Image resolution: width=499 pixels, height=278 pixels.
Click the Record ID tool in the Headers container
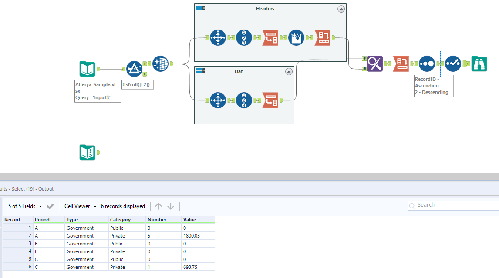tap(244, 37)
